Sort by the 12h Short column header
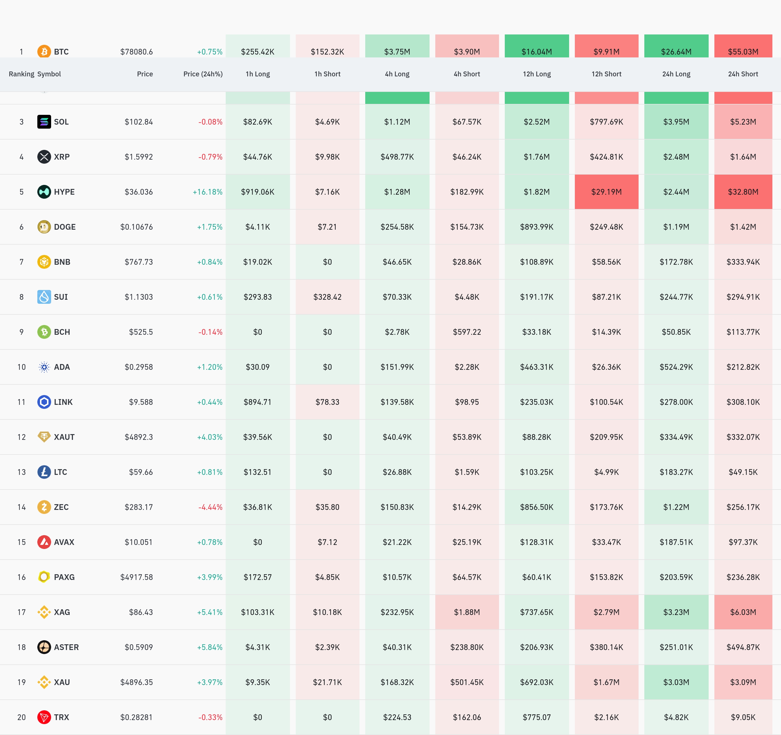The width and height of the screenshot is (781, 735). 606,74
